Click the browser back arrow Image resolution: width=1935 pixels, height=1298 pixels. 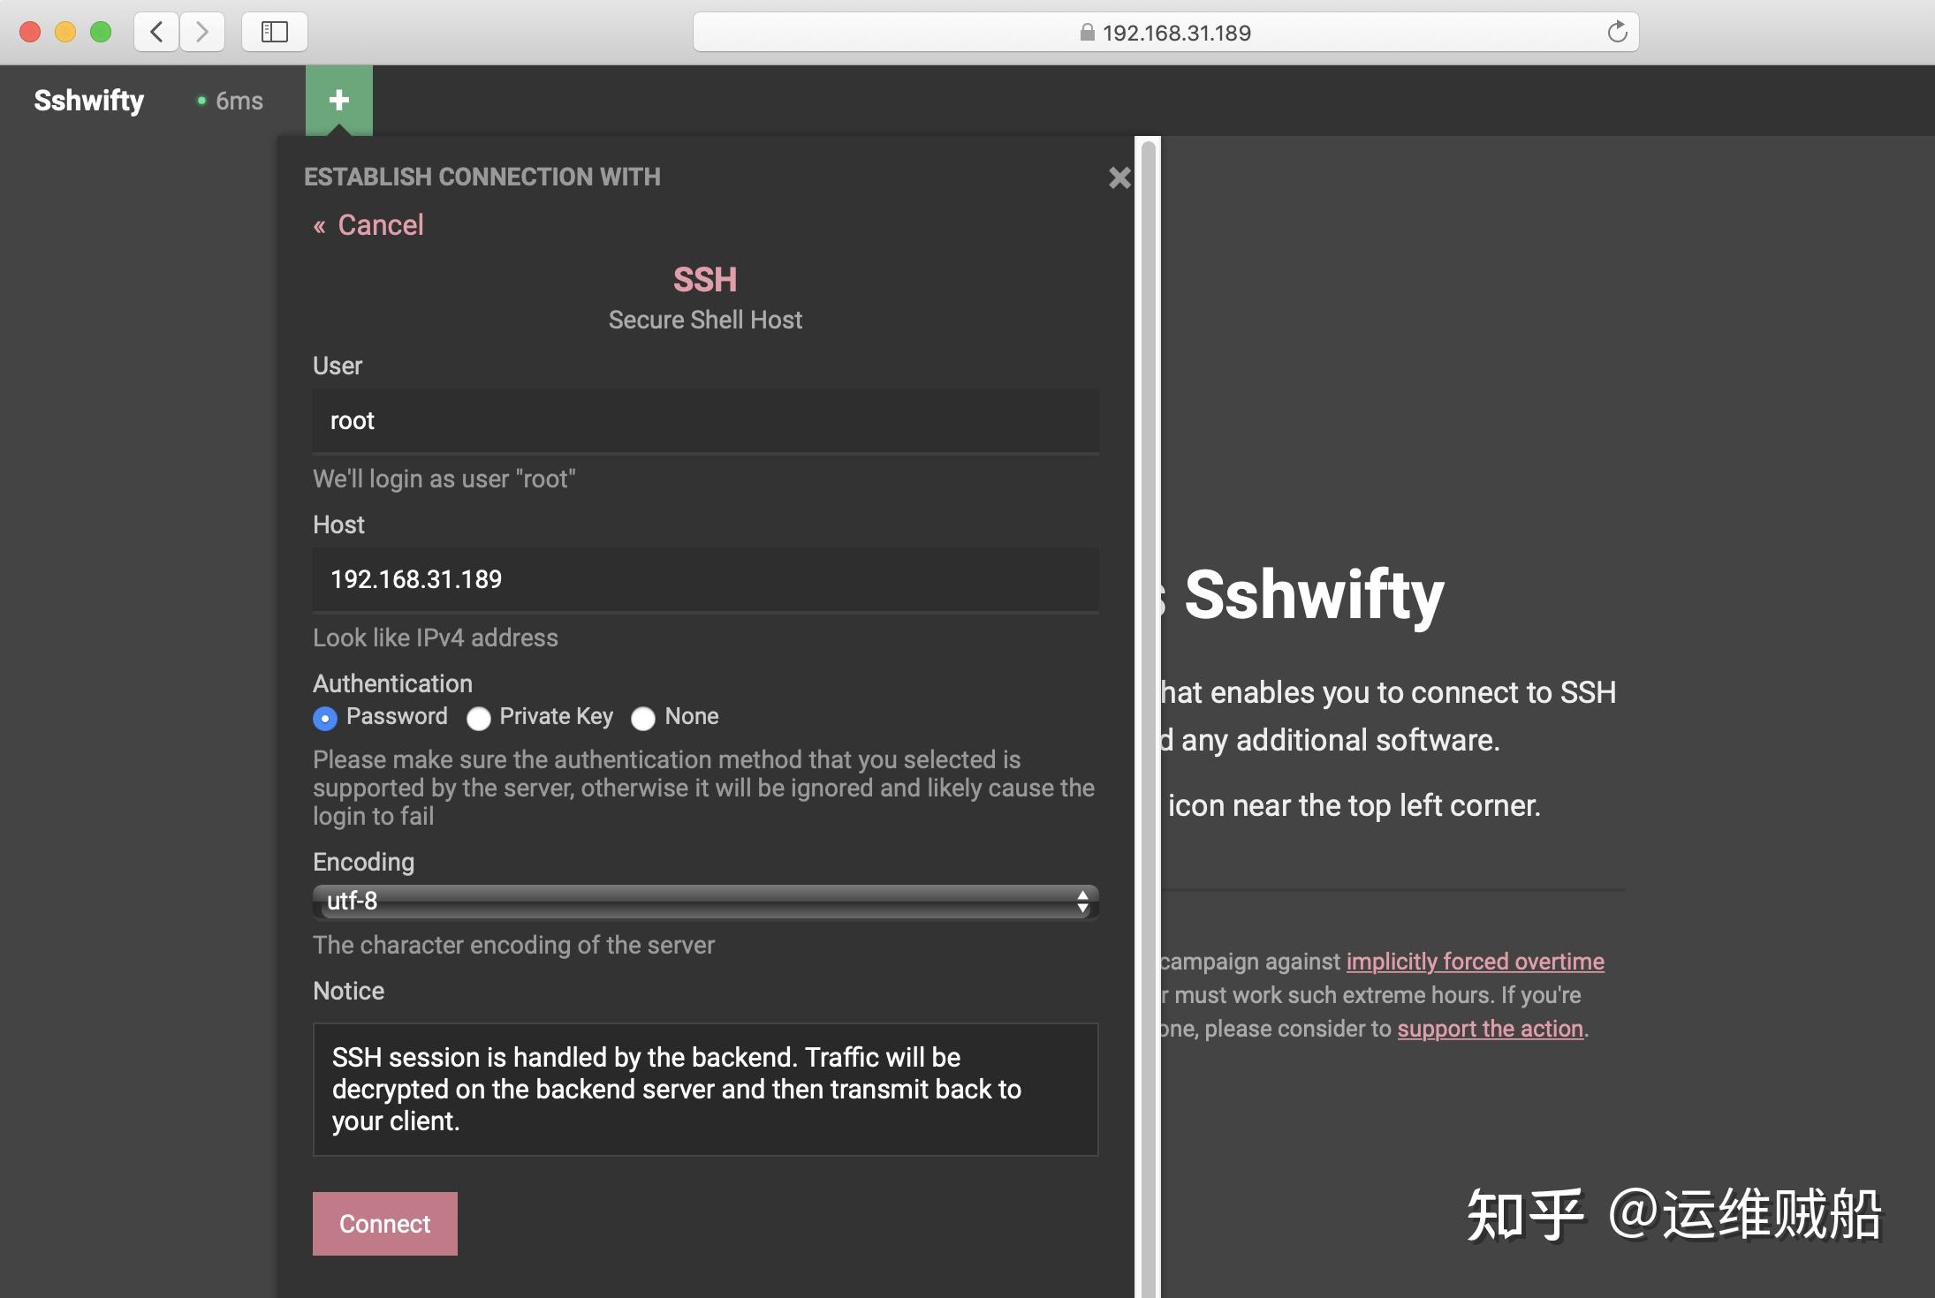[157, 32]
